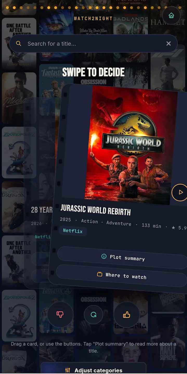Screen dimensions: 187x374
Task: Click the sliders icon beside Adjust categories
Action: [68, 370]
